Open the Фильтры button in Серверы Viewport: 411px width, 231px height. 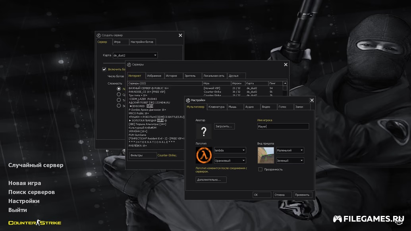143,155
